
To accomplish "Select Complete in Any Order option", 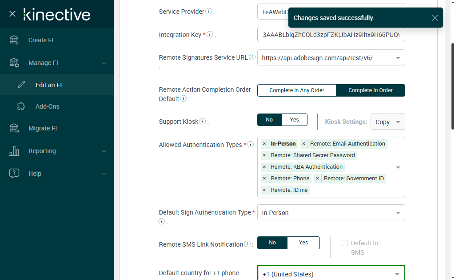I will pyautogui.click(x=296, y=90).
